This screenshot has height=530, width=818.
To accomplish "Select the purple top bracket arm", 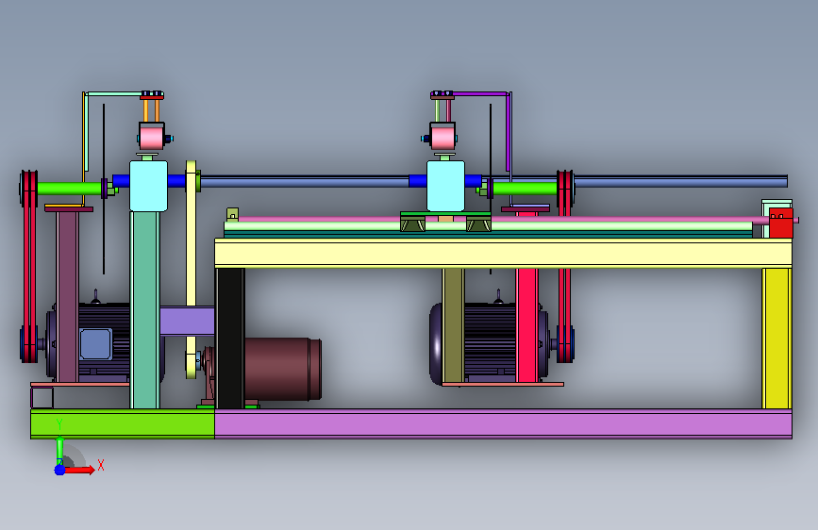I will coord(481,94).
